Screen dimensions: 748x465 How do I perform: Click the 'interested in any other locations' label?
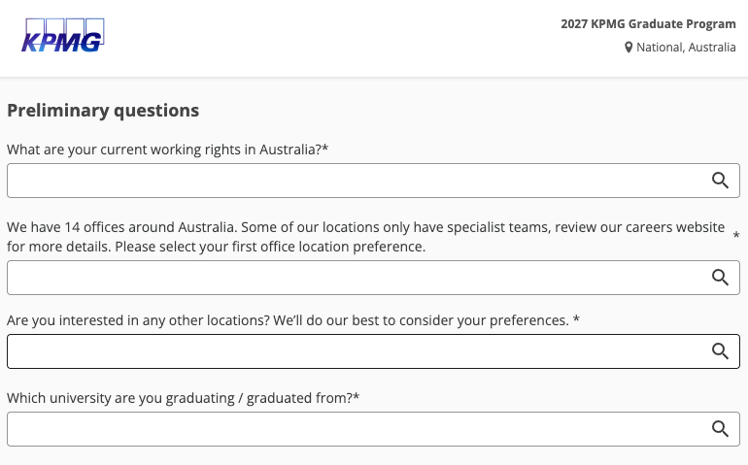point(288,319)
